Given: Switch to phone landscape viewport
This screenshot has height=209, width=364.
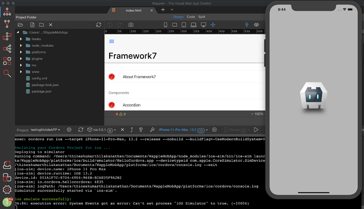Looking at the screenshot, I should [x=175, y=25].
